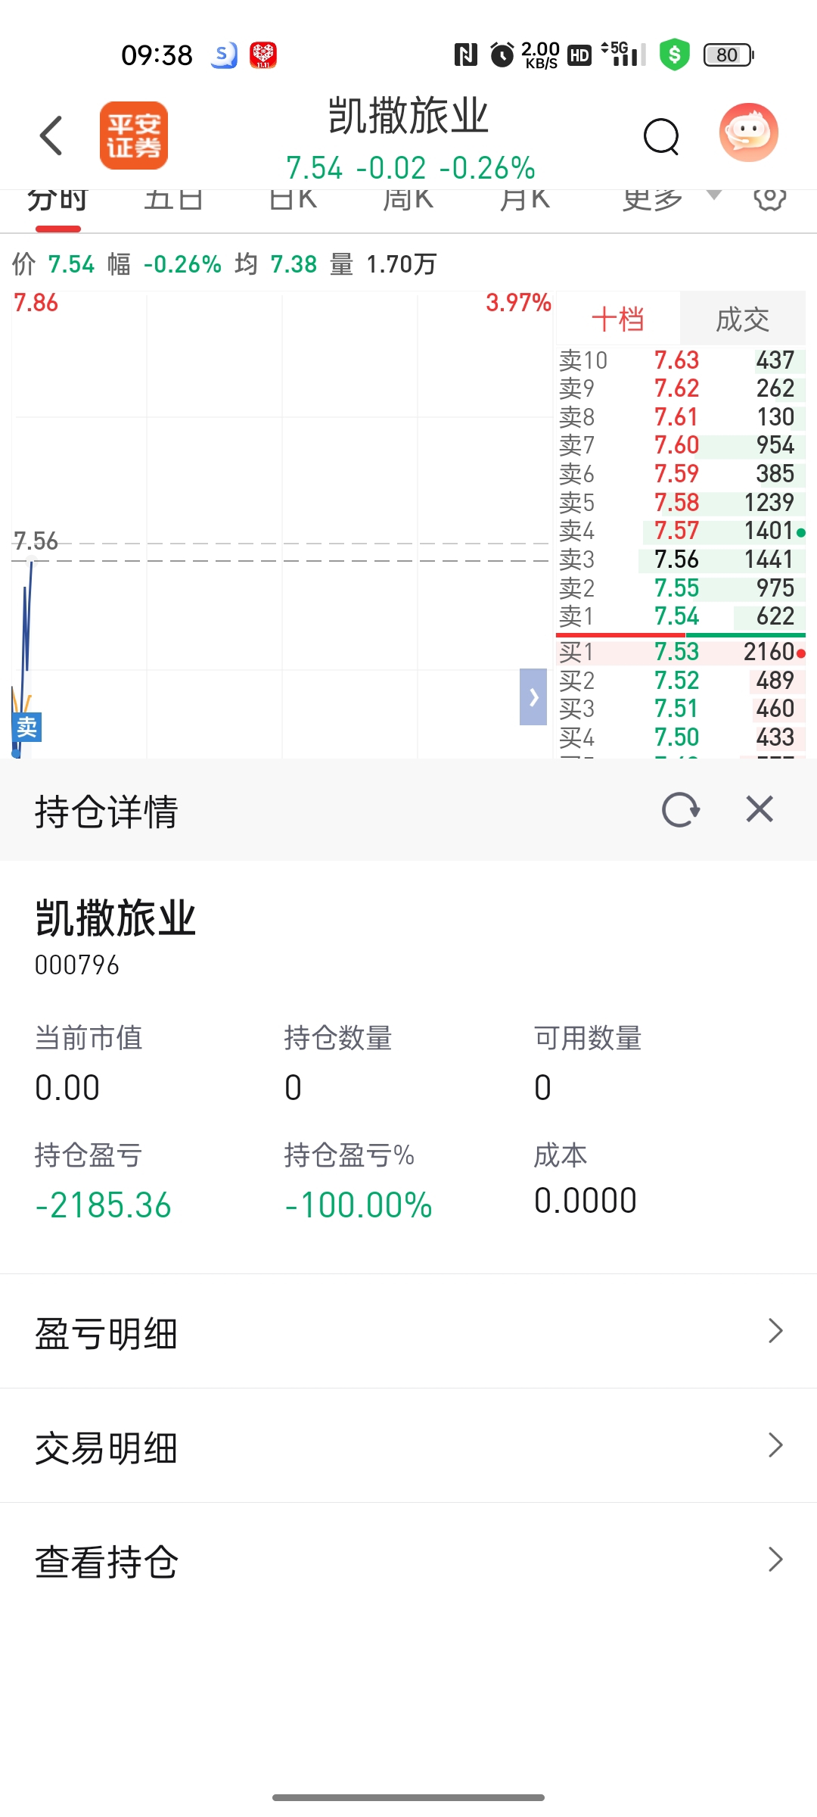Tap stock code 000796
The height and width of the screenshot is (1817, 817).
(x=77, y=965)
